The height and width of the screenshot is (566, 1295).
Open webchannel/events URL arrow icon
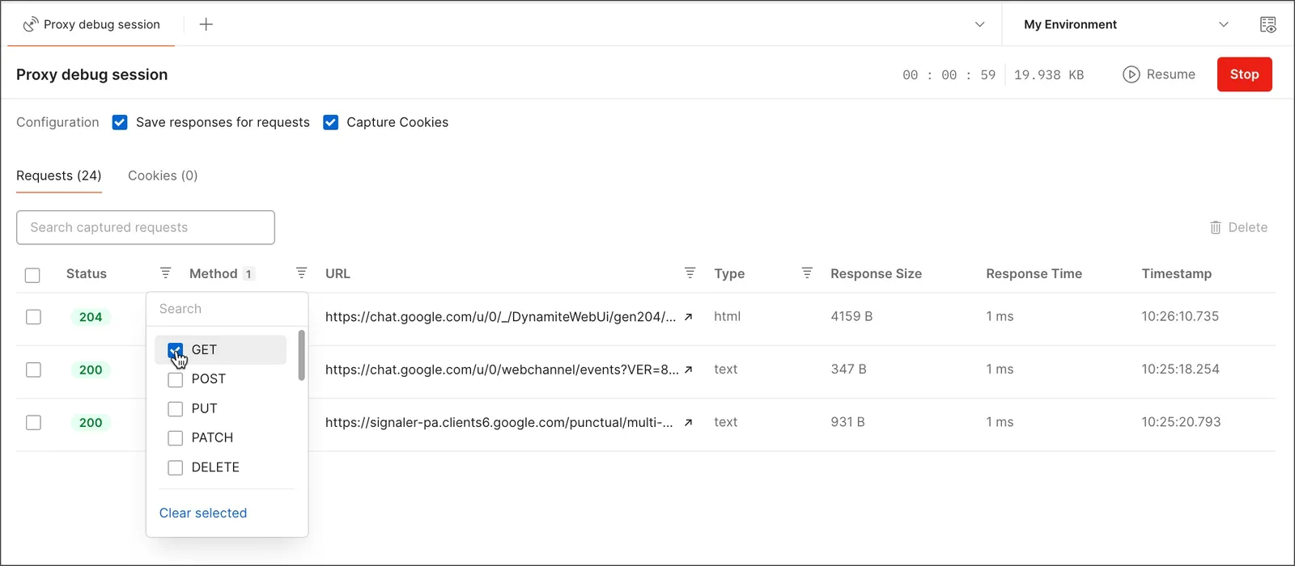click(688, 370)
